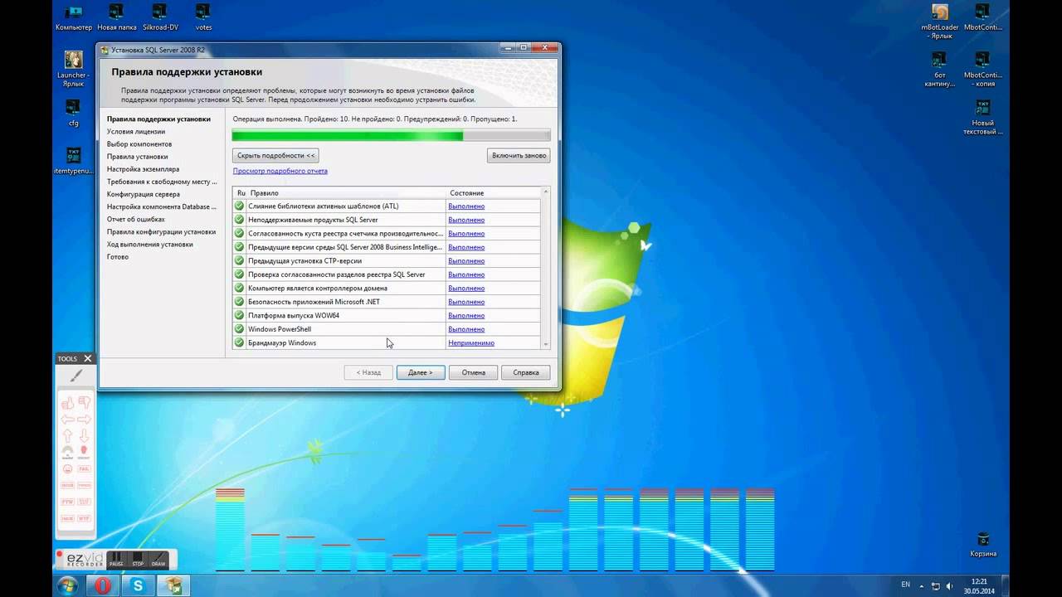Pick the FAIL stamp in Tools panel
The height and width of the screenshot is (597, 1062).
(x=84, y=468)
